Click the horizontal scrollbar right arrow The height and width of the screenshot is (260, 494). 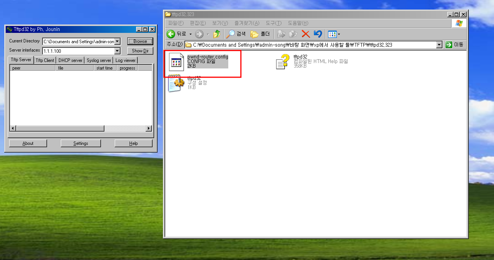149,128
